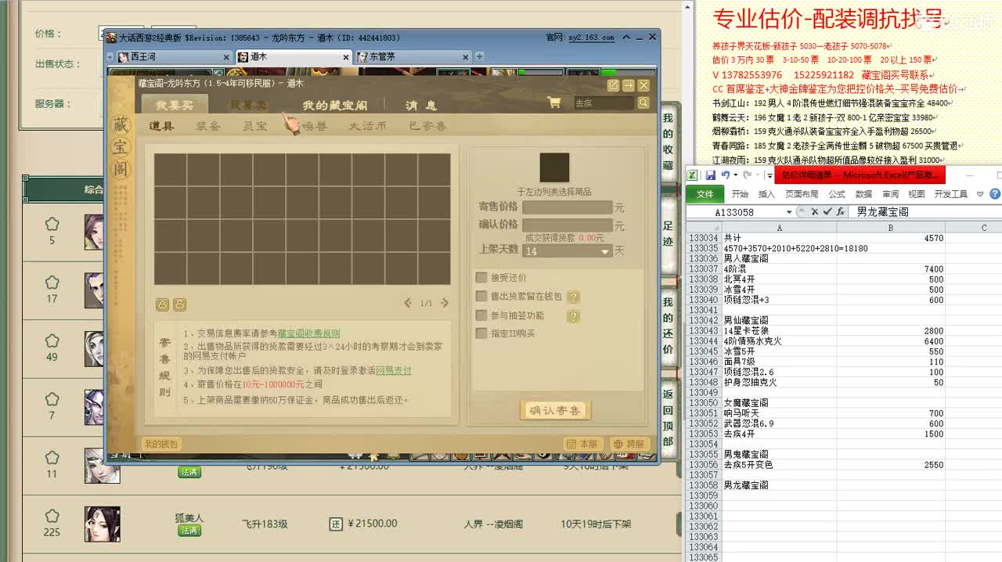The height and width of the screenshot is (562, 1002).
Task: Open the Excel 文件 menu
Action: pyautogui.click(x=705, y=194)
